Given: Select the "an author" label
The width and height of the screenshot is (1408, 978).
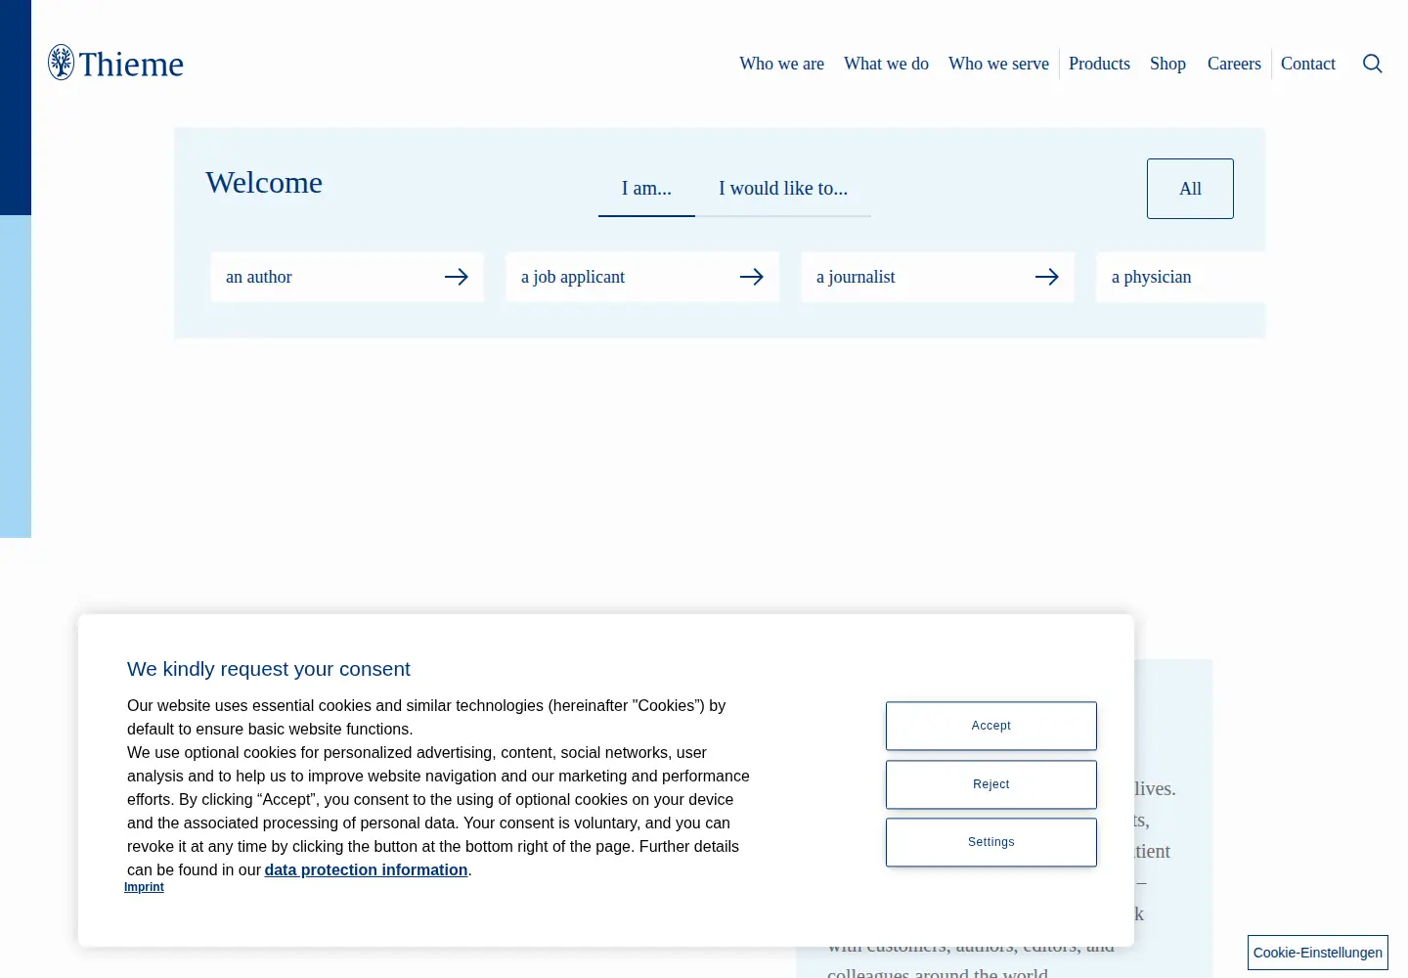Looking at the screenshot, I should click(x=259, y=277).
